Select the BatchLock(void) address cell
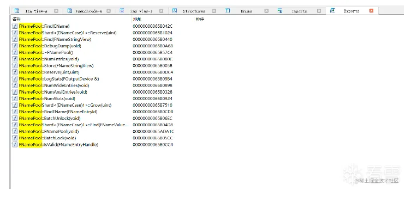Viewport: 411px width, 197px height. 153,138
